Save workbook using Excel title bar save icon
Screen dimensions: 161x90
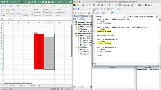click(29, 2)
